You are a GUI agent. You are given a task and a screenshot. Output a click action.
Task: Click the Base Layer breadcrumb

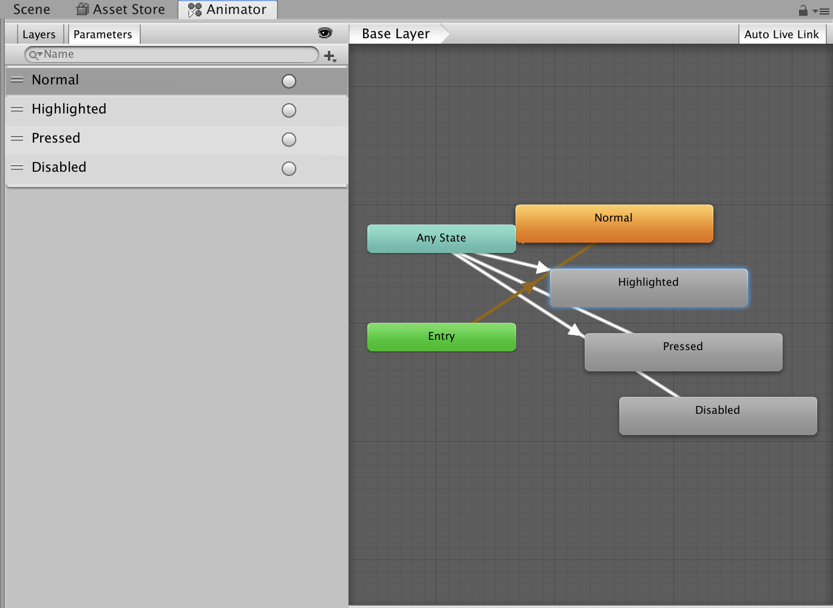pyautogui.click(x=395, y=33)
